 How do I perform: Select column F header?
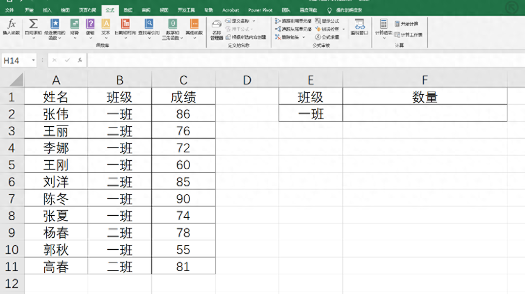click(425, 80)
